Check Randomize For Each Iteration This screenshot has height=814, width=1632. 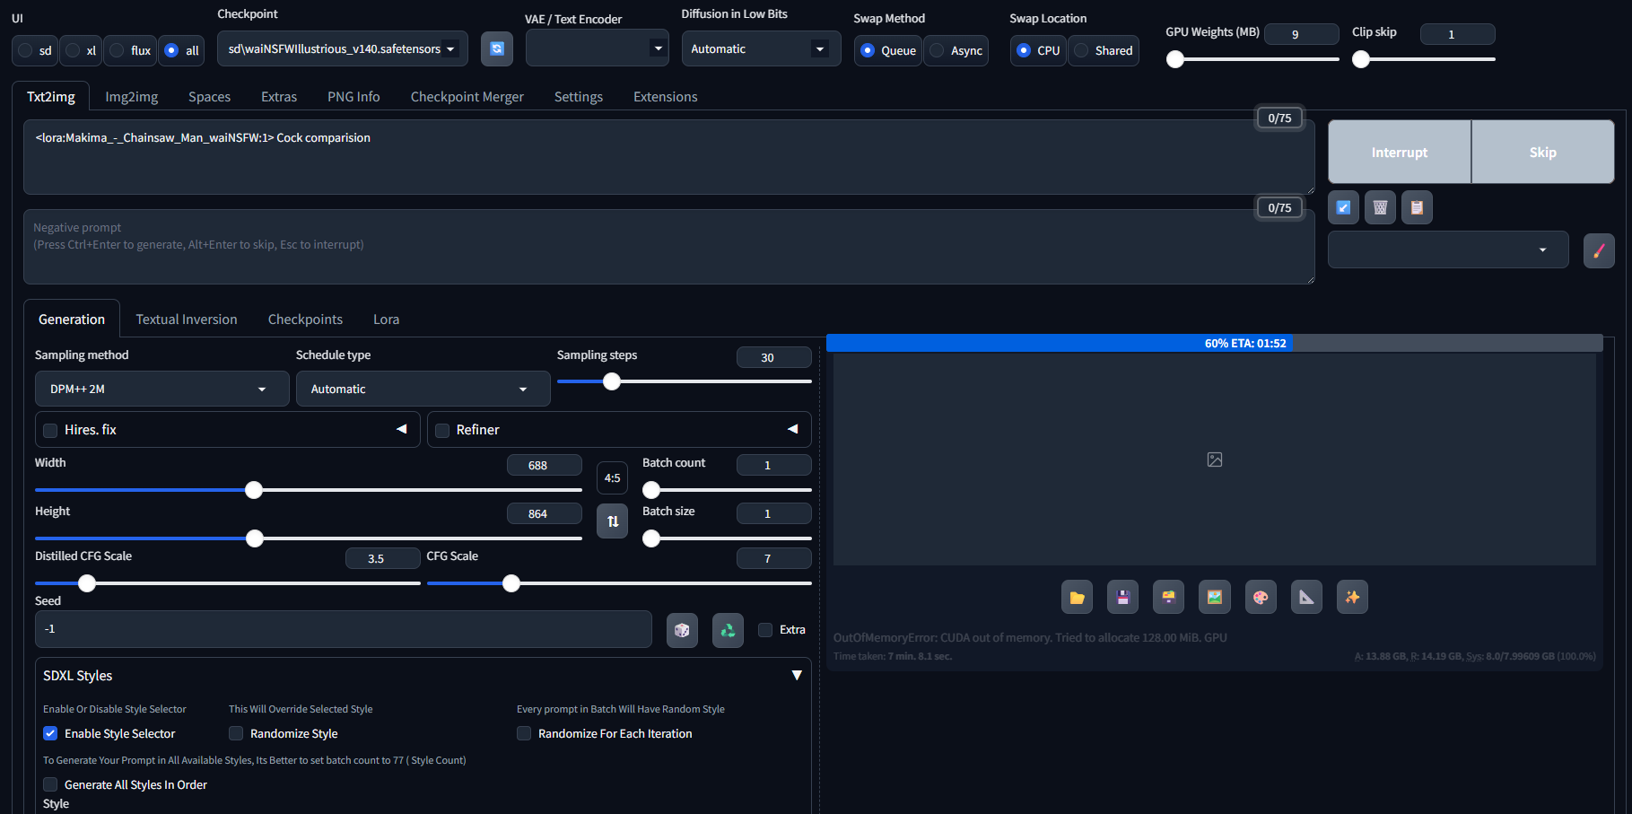524,733
